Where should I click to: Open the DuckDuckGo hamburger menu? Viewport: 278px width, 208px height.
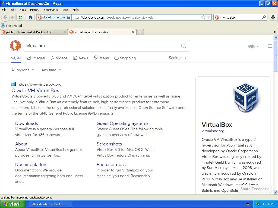pyautogui.click(x=270, y=46)
